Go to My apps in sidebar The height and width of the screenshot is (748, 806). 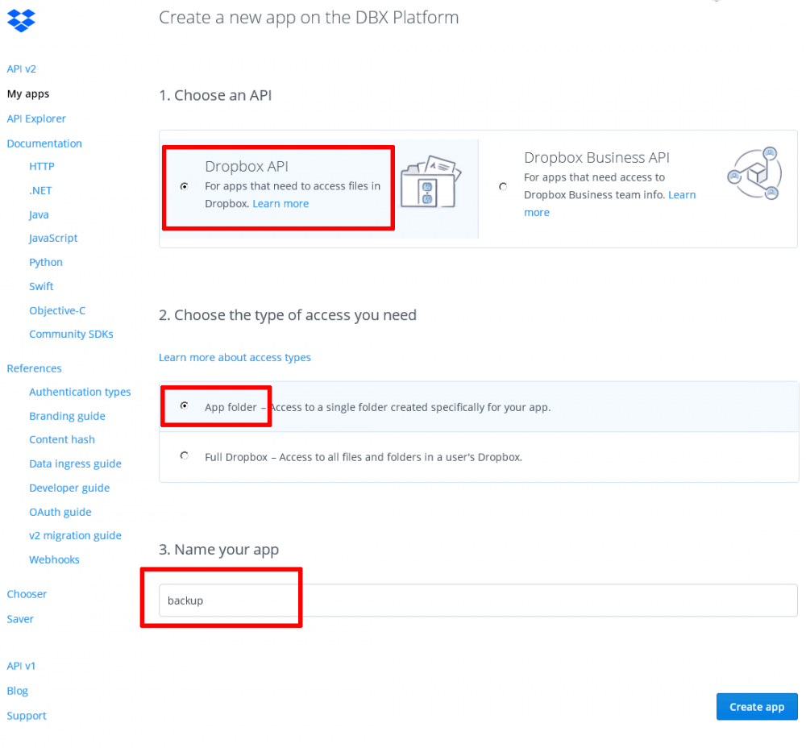(x=28, y=93)
